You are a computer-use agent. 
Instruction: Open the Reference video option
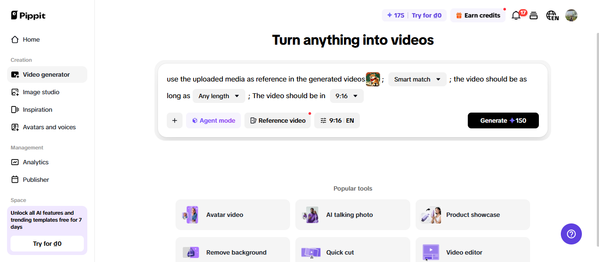(x=277, y=120)
